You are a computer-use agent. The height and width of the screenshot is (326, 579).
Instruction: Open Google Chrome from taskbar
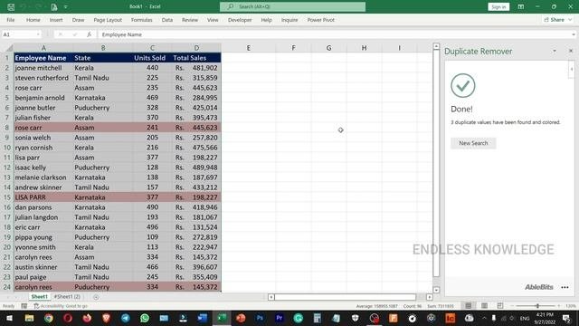pyautogui.click(x=48, y=318)
